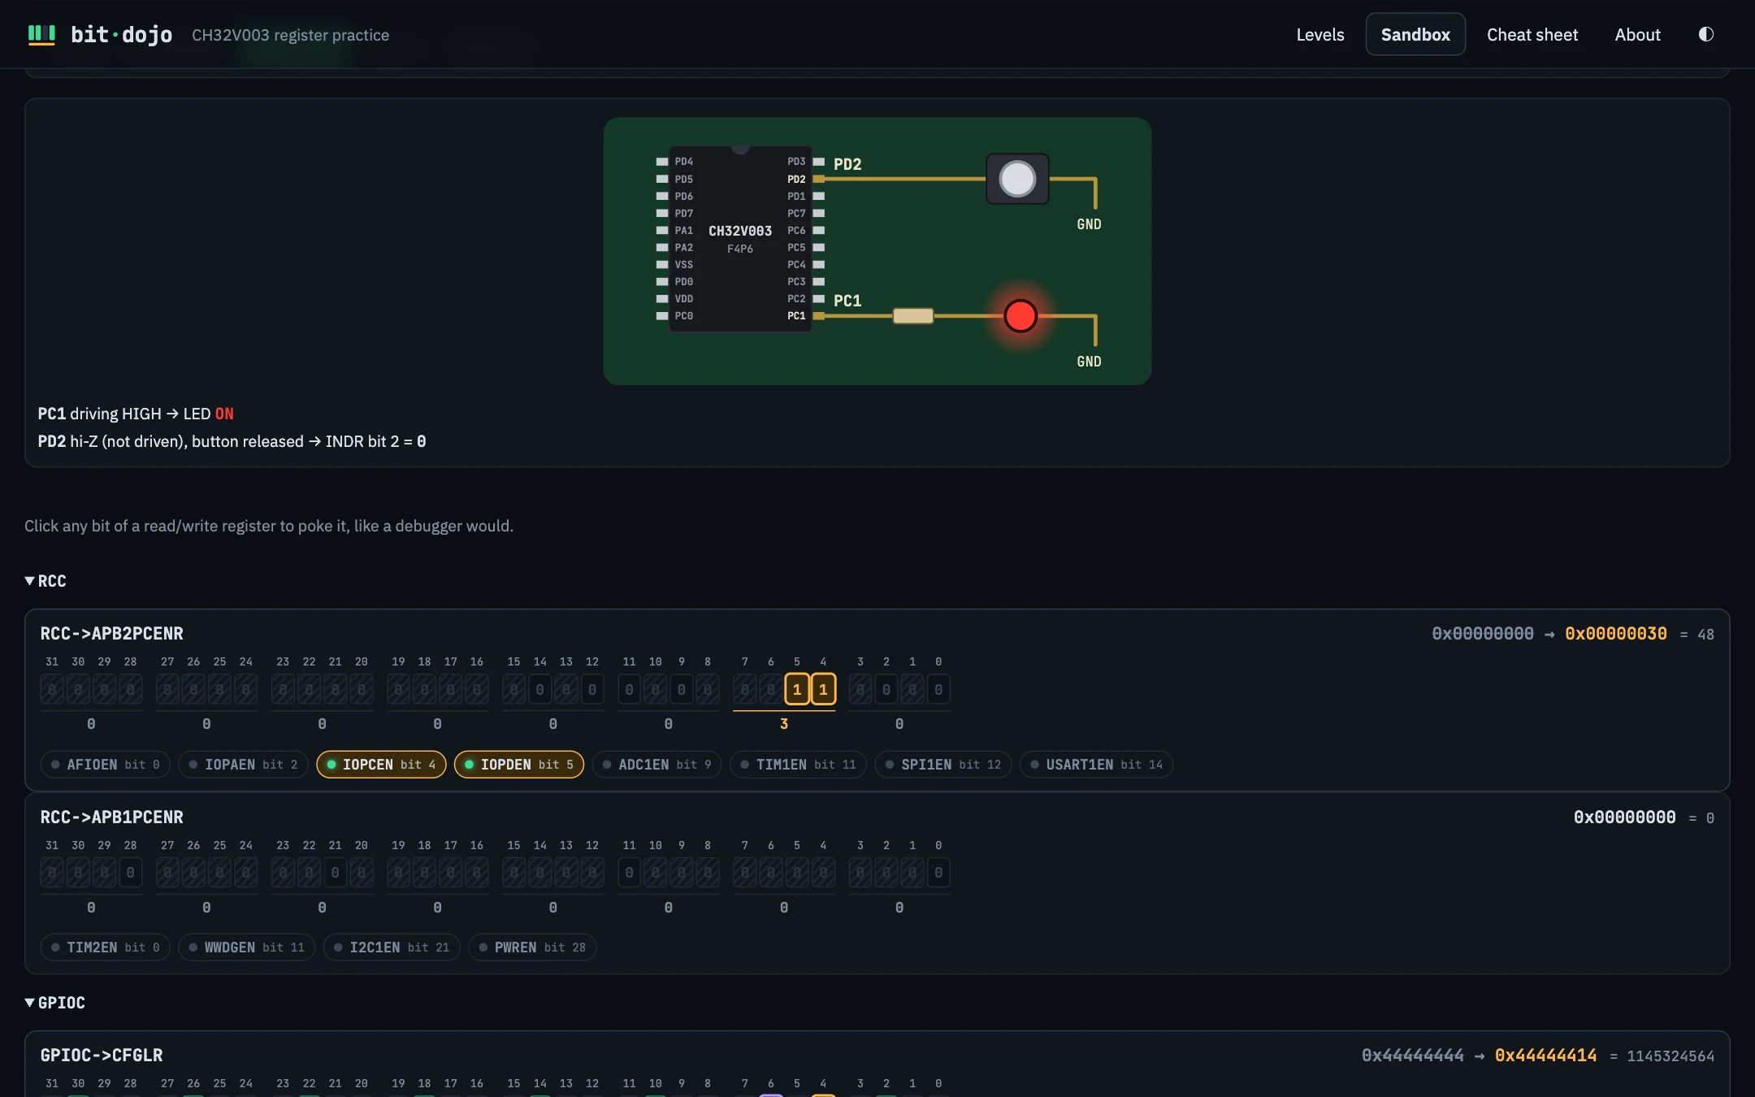The image size is (1755, 1097).
Task: Set bit 11 in RCC->APB2PCENR
Action: click(630, 690)
